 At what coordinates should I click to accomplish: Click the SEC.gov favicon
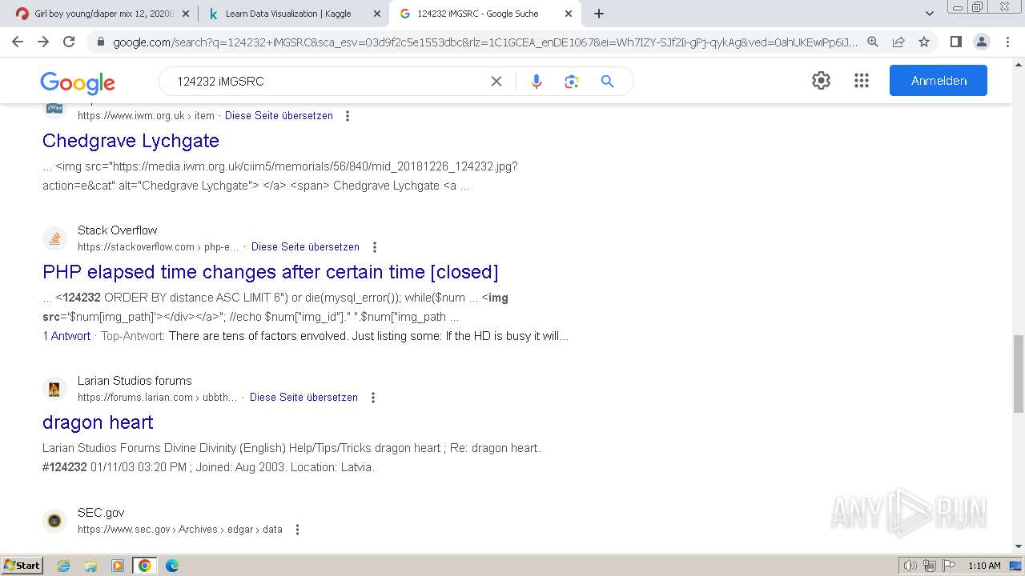(x=54, y=521)
